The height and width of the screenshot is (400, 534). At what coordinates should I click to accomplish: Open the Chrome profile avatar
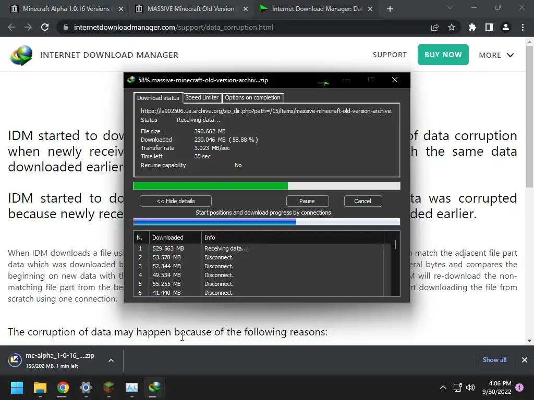point(506,27)
